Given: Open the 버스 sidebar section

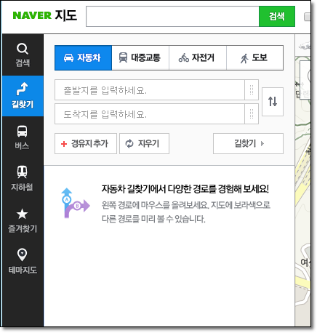Looking at the screenshot, I should (23, 137).
